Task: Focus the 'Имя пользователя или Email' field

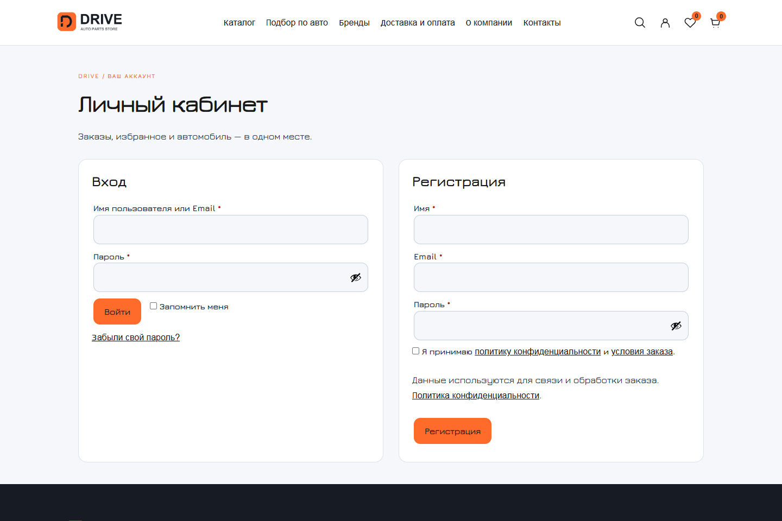Action: click(x=231, y=230)
